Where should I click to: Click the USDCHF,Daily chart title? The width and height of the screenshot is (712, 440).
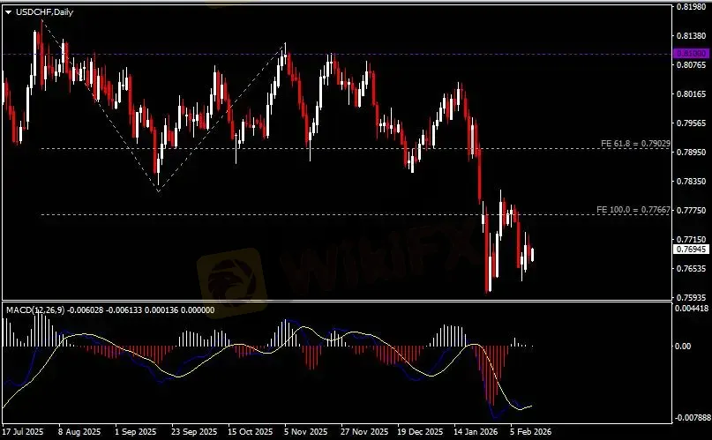coord(44,12)
